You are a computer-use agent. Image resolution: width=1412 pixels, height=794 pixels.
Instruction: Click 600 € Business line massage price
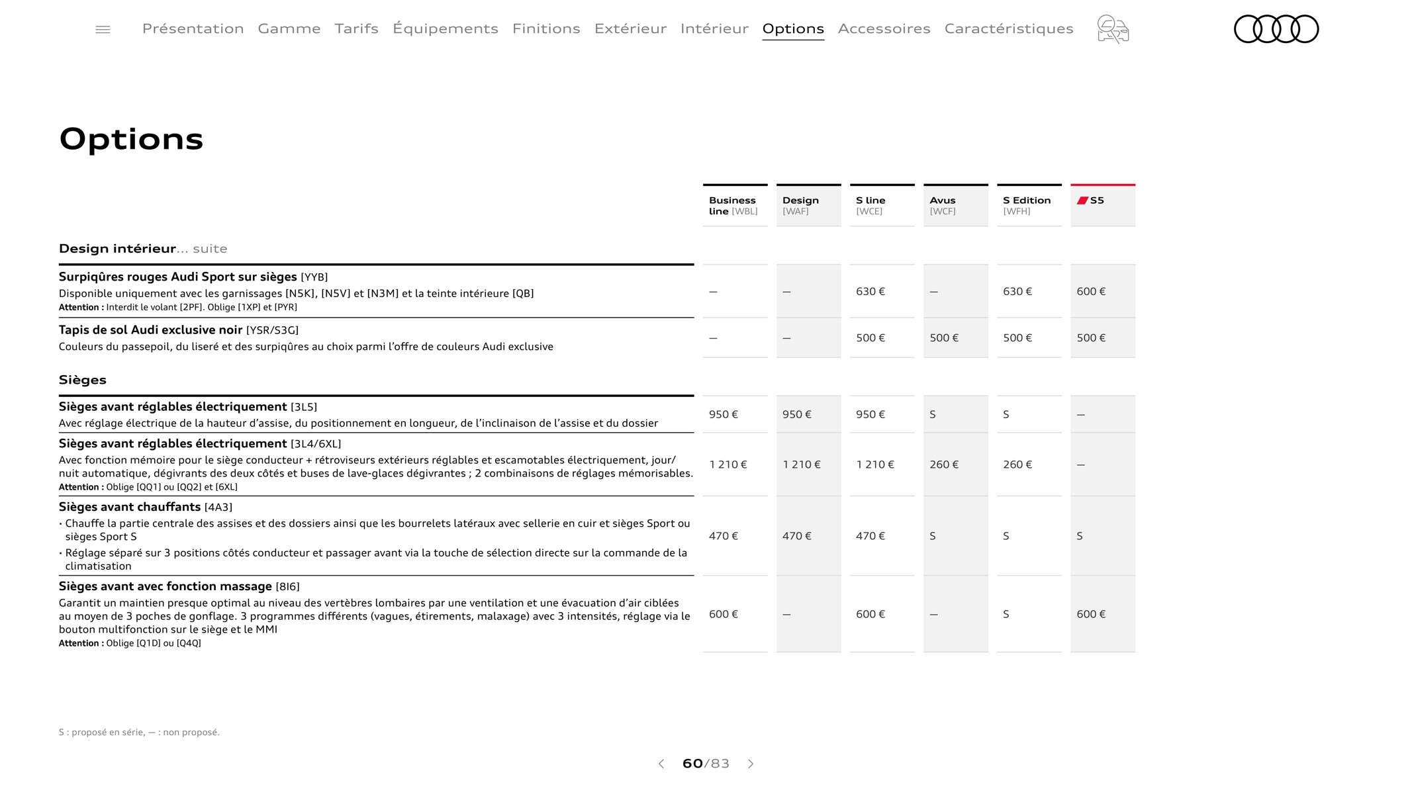click(x=723, y=614)
